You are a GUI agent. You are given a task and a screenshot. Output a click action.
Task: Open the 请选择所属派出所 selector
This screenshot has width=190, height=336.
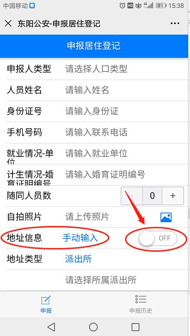point(101,280)
